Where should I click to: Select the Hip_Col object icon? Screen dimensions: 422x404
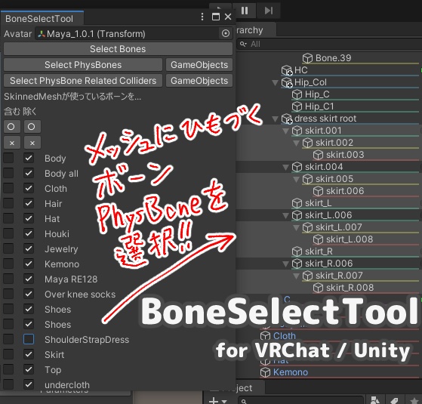287,82
